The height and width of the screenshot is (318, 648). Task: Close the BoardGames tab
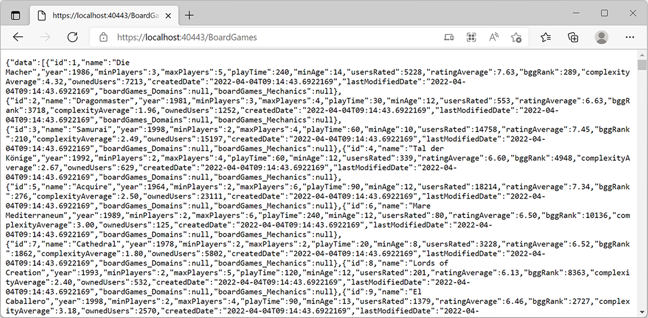point(168,15)
